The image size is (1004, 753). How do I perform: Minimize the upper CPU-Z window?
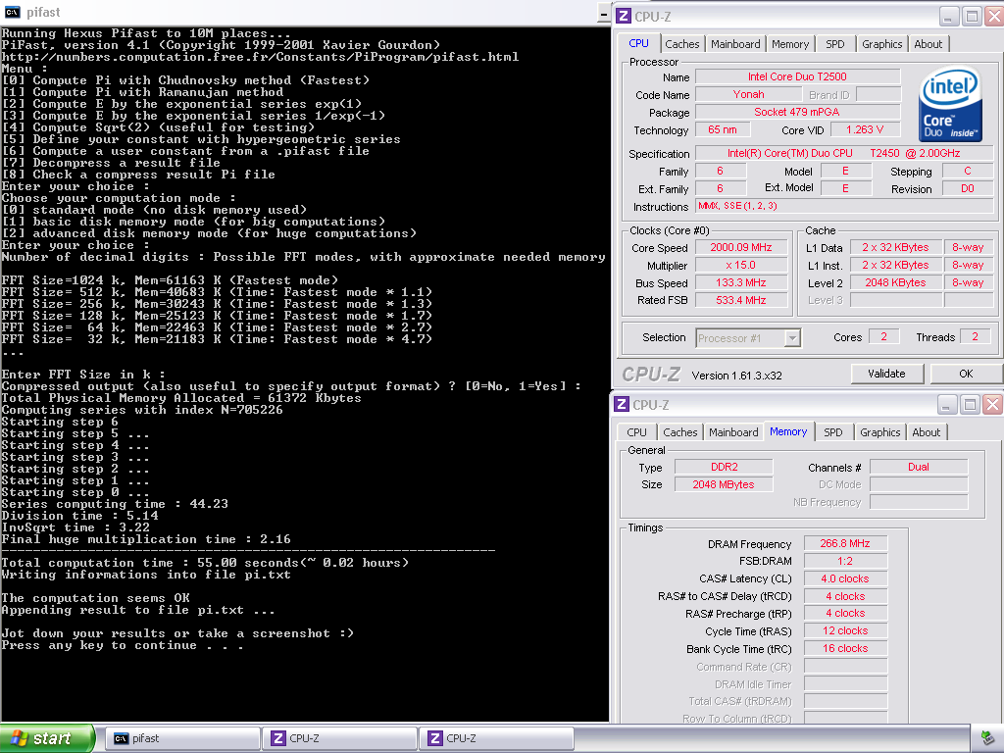point(949,16)
